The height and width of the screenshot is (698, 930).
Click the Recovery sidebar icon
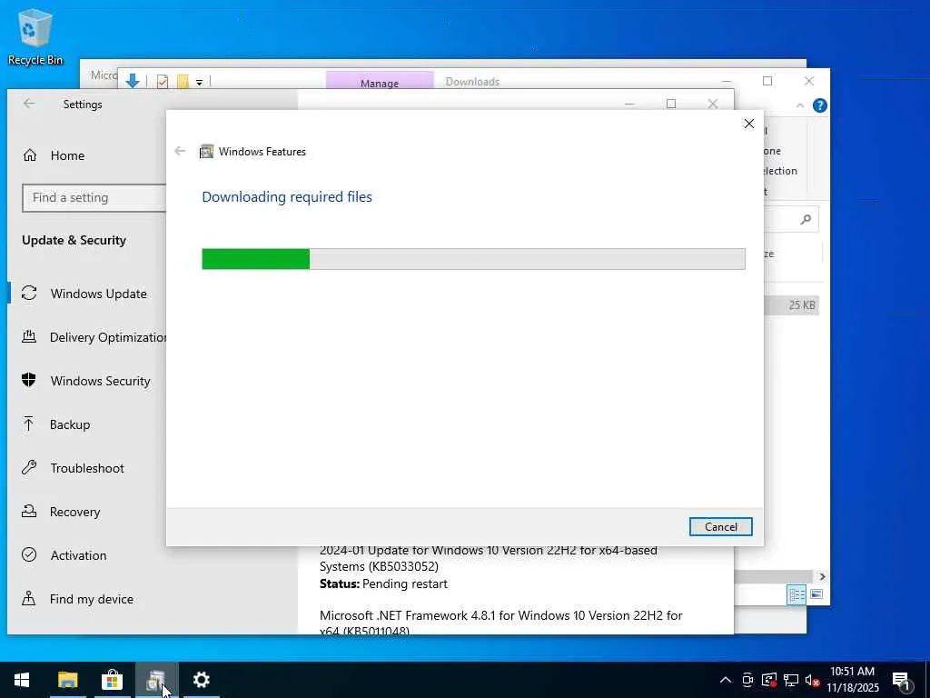[x=29, y=511]
